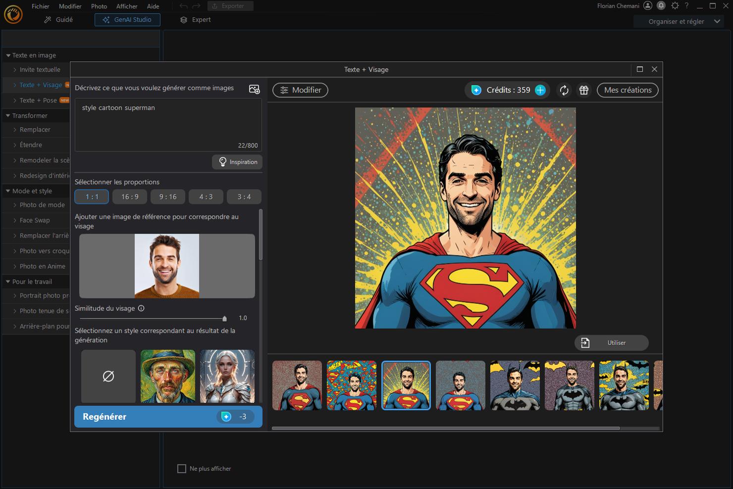Open the Organiser et régler dropdown
The height and width of the screenshot is (489, 733).
(x=678, y=21)
